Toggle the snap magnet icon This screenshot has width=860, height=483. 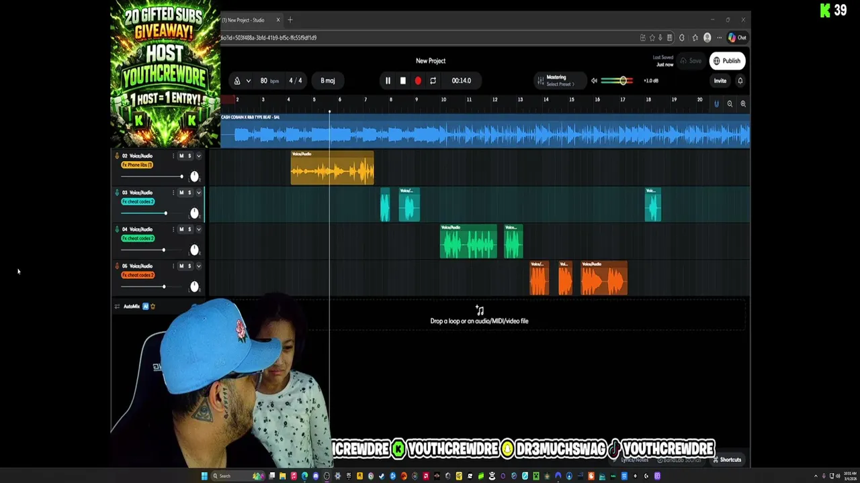[716, 104]
